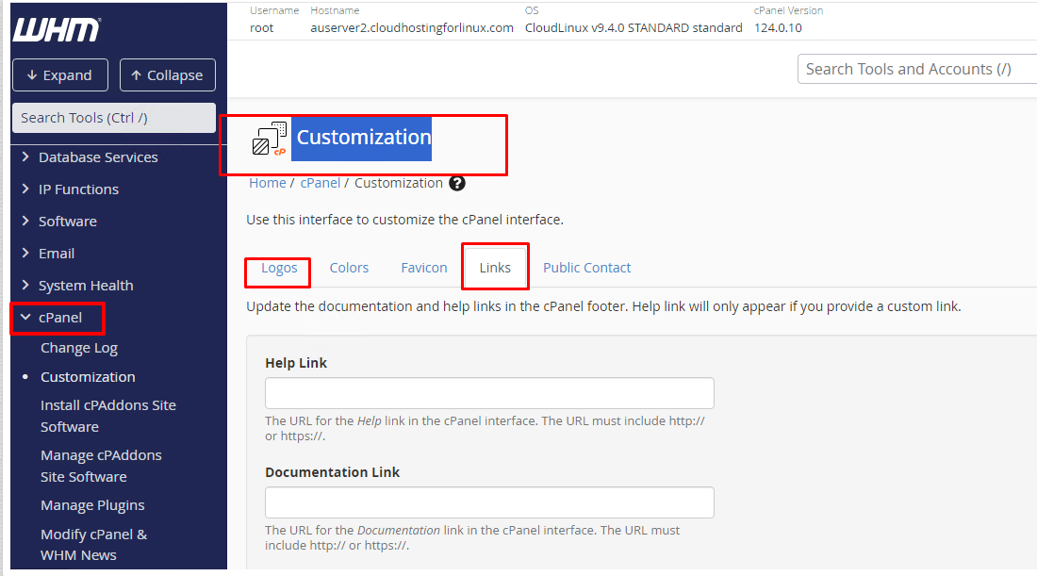Expand the Database Services section
Screen dimensions: 1037x576
click(x=98, y=157)
